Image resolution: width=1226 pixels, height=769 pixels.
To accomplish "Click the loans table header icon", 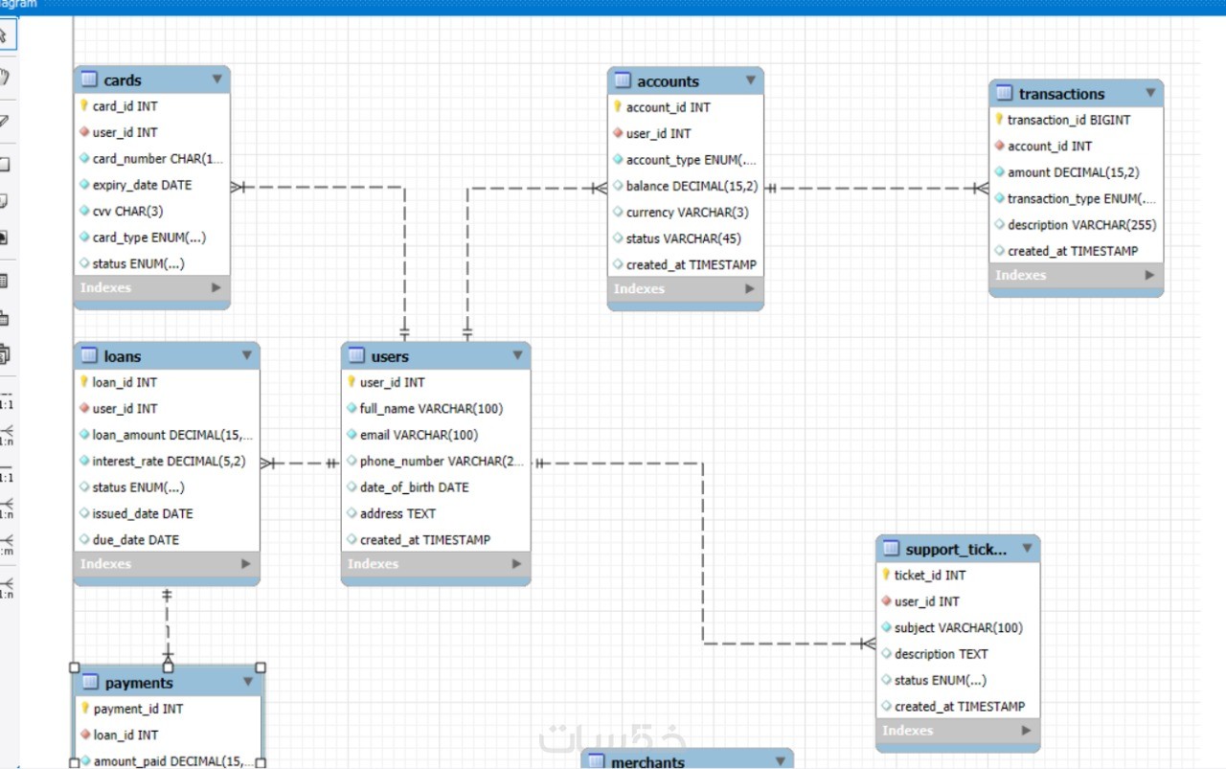I will (x=89, y=355).
